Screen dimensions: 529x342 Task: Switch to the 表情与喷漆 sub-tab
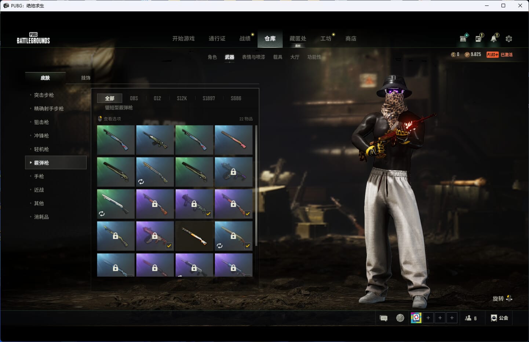pos(253,57)
